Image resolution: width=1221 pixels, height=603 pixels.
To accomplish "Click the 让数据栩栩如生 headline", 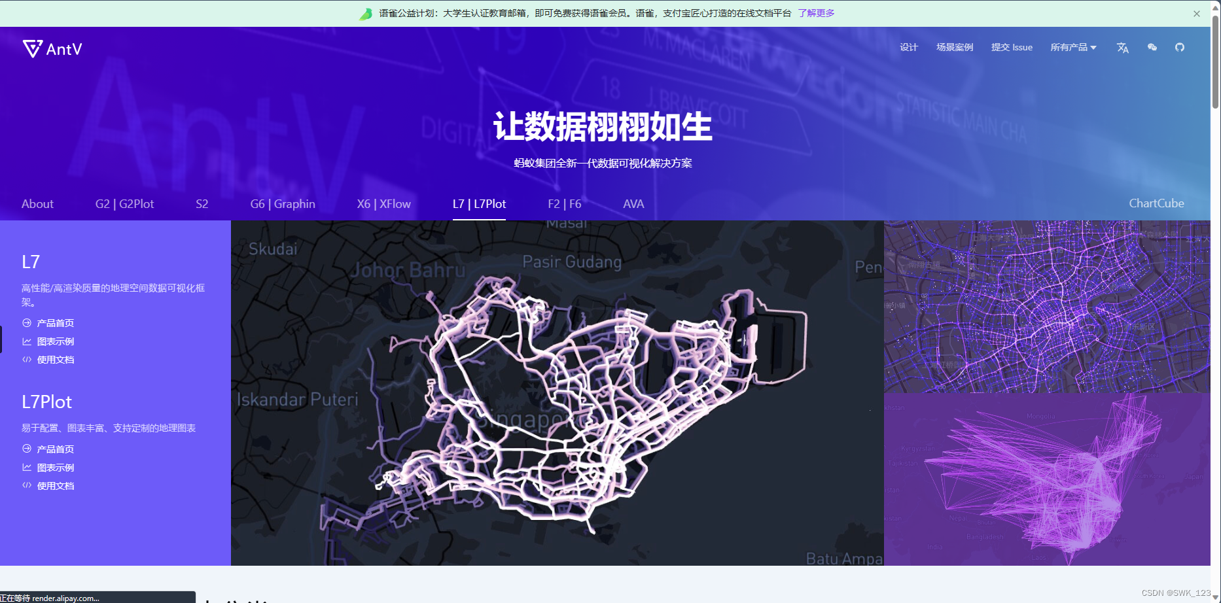I will pos(603,126).
